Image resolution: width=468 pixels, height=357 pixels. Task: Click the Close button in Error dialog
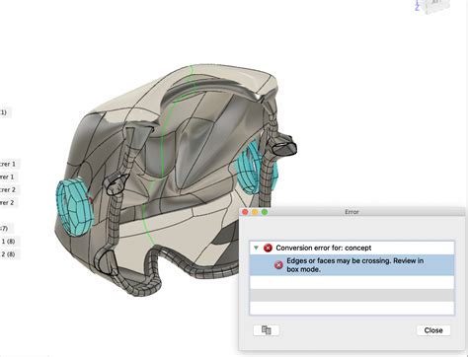(433, 330)
